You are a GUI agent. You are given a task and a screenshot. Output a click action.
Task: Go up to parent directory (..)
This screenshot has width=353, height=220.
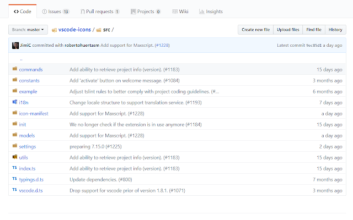21,59
